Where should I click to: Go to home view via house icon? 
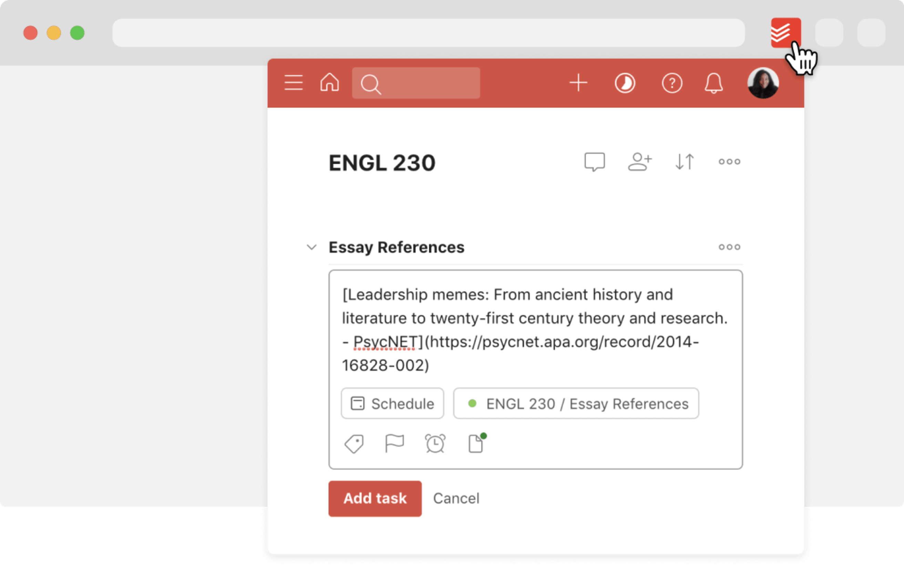(329, 82)
